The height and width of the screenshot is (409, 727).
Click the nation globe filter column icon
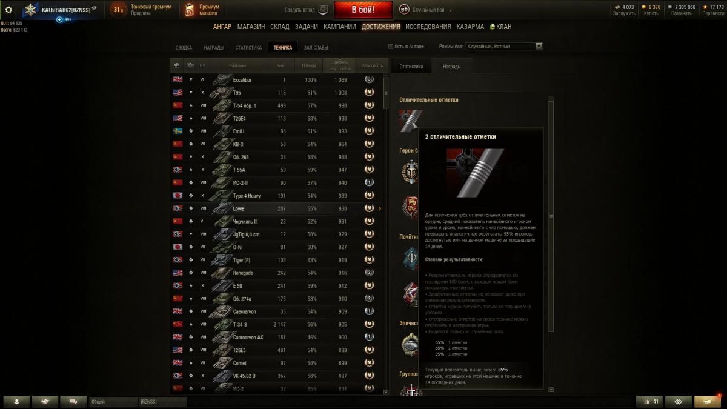coord(177,65)
